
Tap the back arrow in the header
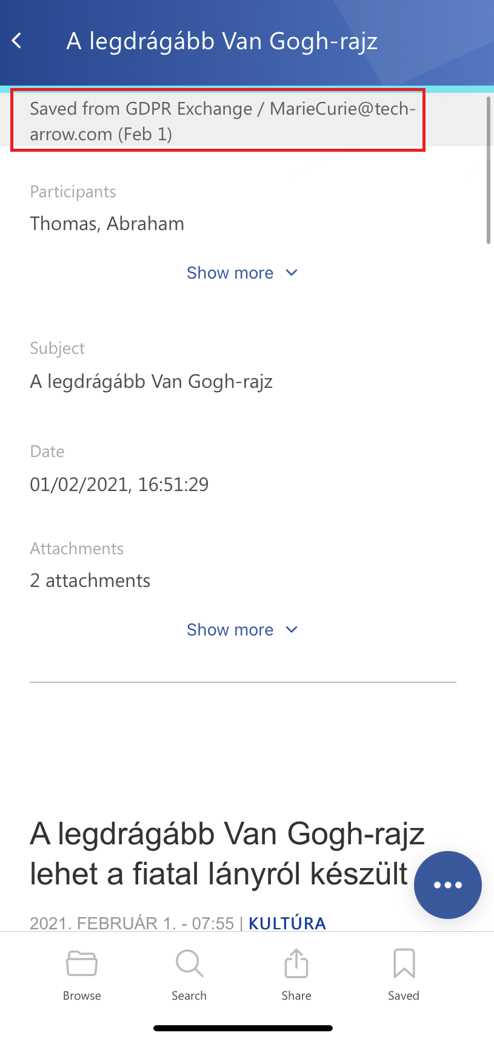pos(17,41)
